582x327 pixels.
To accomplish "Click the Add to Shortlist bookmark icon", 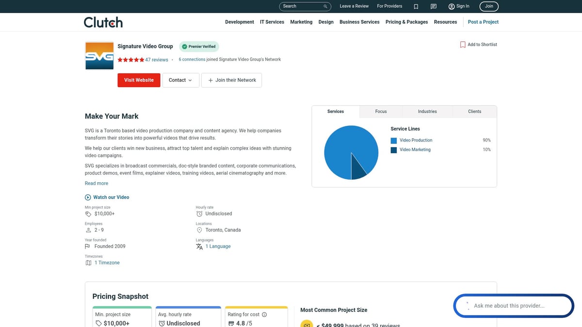I will click(463, 45).
